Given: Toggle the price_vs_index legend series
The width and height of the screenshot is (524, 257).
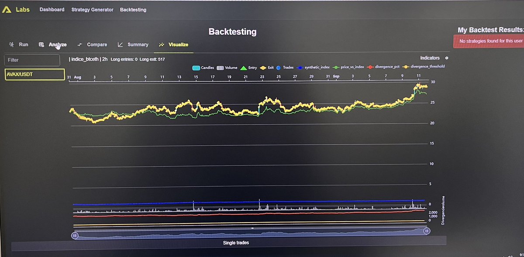Looking at the screenshot, I should 348,68.
